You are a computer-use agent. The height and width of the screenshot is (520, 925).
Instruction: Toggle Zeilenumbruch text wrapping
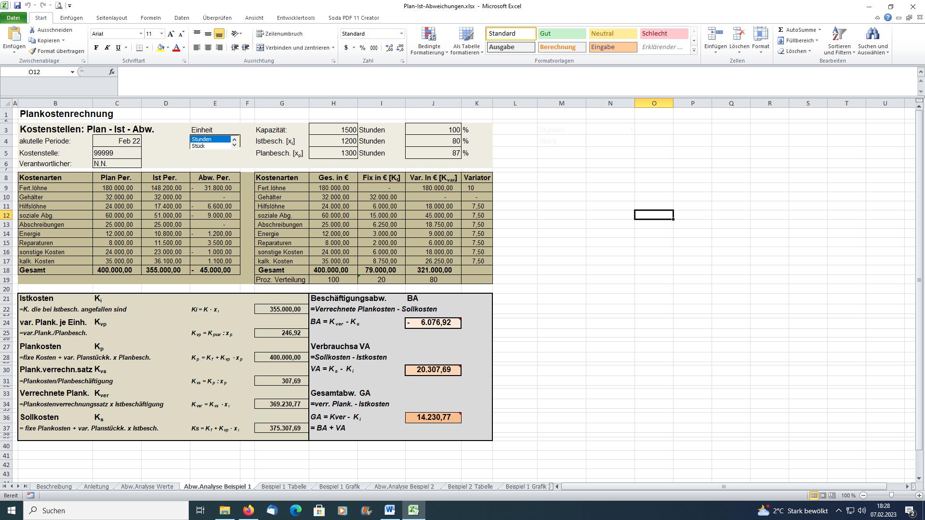pyautogui.click(x=279, y=34)
